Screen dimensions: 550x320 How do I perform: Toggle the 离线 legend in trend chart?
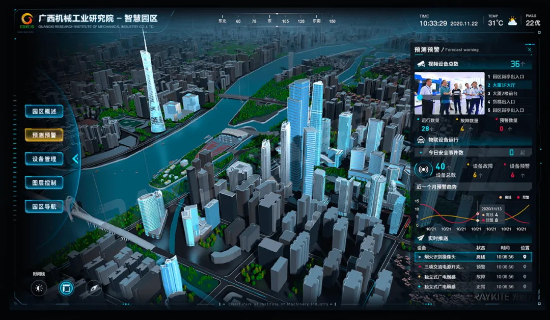[506, 198]
